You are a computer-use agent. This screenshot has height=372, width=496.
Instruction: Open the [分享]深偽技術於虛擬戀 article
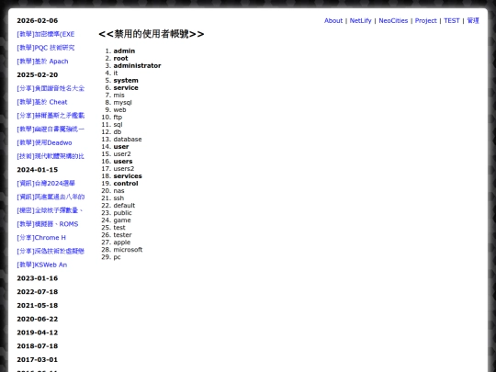pos(51,251)
